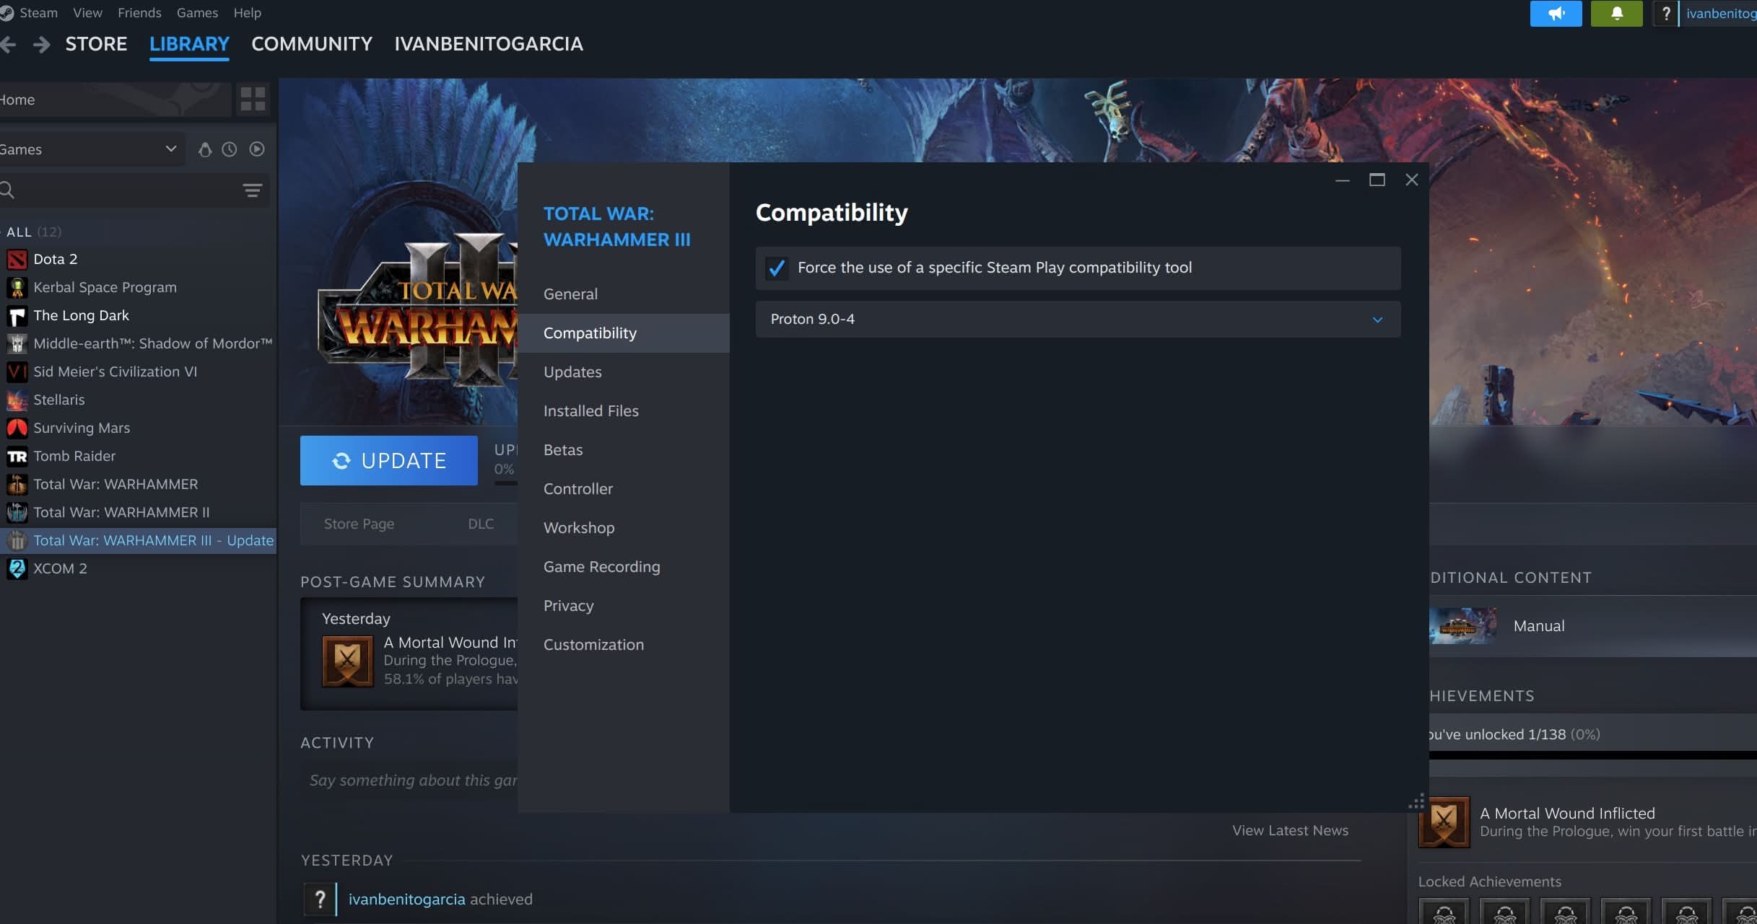Viewport: 1757px width, 924px height.
Task: Toggle the ready-to-play filter icon
Action: coord(256,149)
